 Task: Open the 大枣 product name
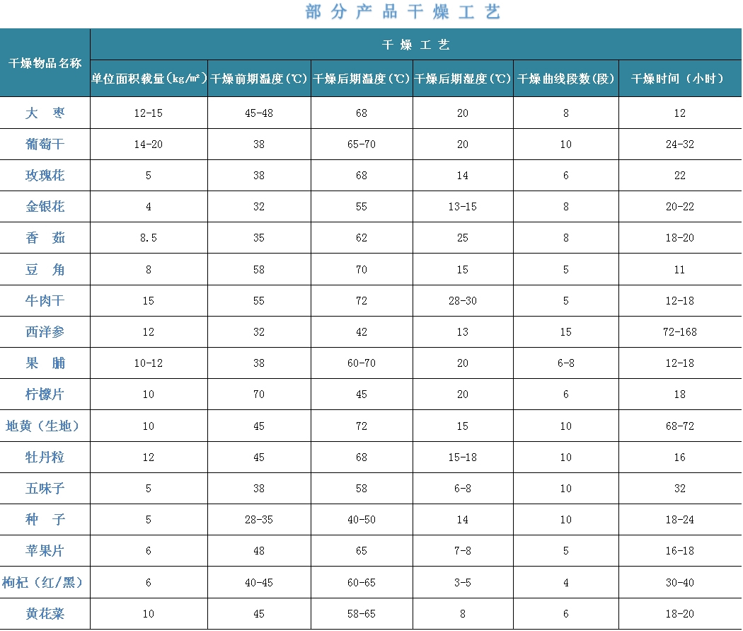[x=45, y=113]
